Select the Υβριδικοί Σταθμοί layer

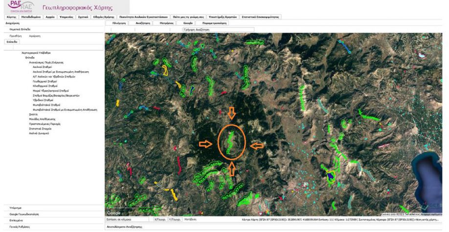tap(43, 100)
